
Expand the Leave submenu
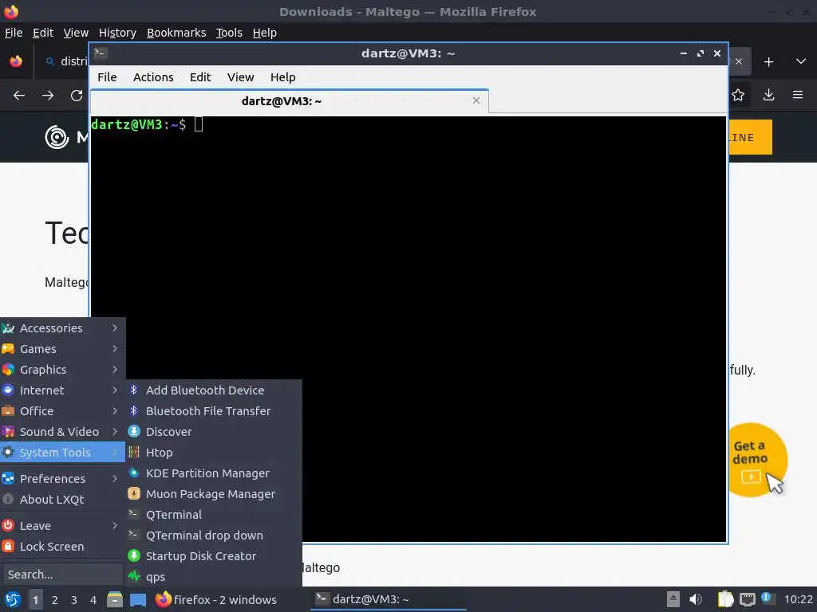click(62, 526)
